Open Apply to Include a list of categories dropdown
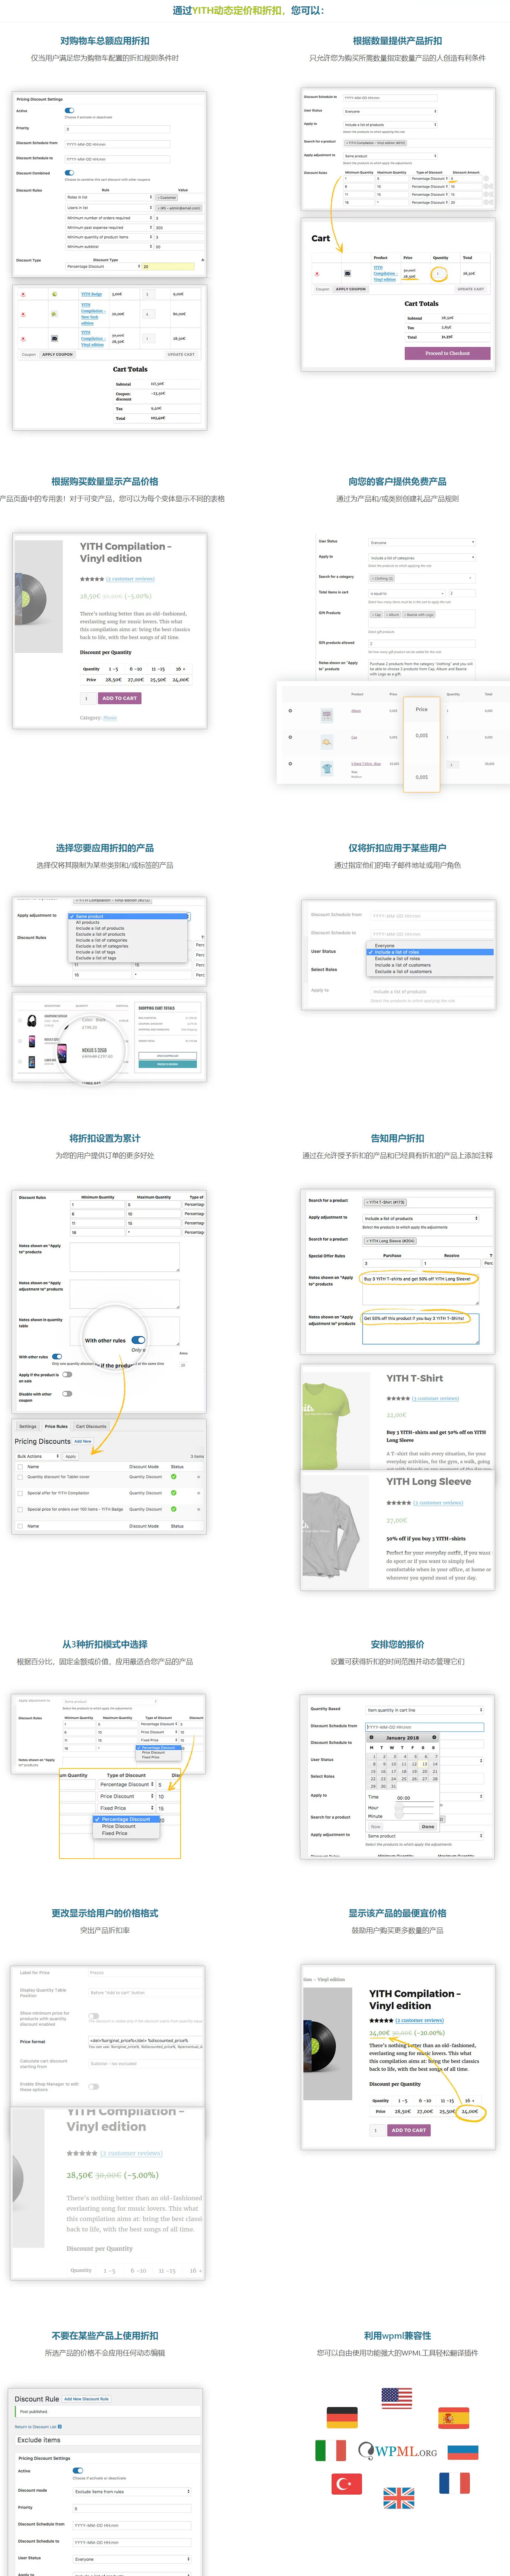The image size is (510, 2576). [421, 558]
